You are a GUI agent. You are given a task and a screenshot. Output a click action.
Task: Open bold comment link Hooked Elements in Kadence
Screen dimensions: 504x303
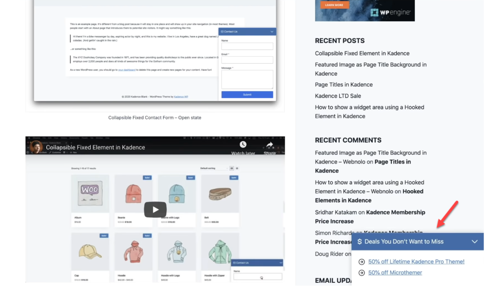pyautogui.click(x=369, y=196)
